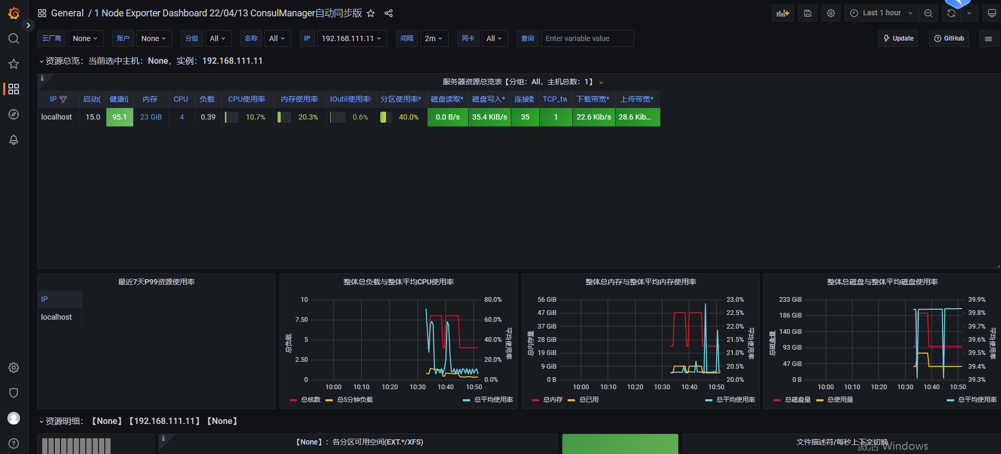
Task: Show info on partition free space panel
Action: 163,438
